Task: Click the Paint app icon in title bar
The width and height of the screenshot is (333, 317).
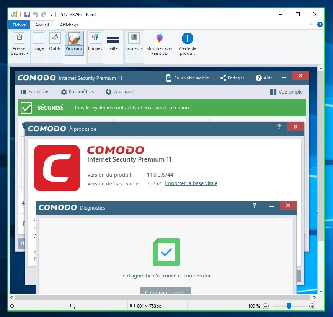Action: [x=15, y=15]
